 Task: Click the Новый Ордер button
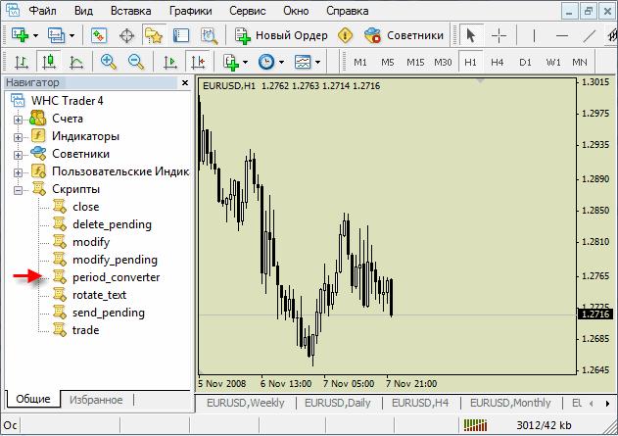[284, 35]
